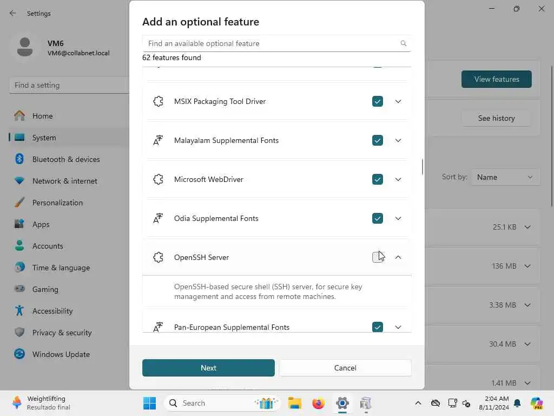This screenshot has height=416, width=554.
Task: Click the Settings window right scrollbar
Action: [x=551, y=136]
